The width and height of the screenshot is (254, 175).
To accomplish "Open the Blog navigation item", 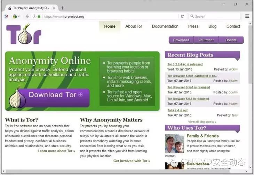I will 212,26.
